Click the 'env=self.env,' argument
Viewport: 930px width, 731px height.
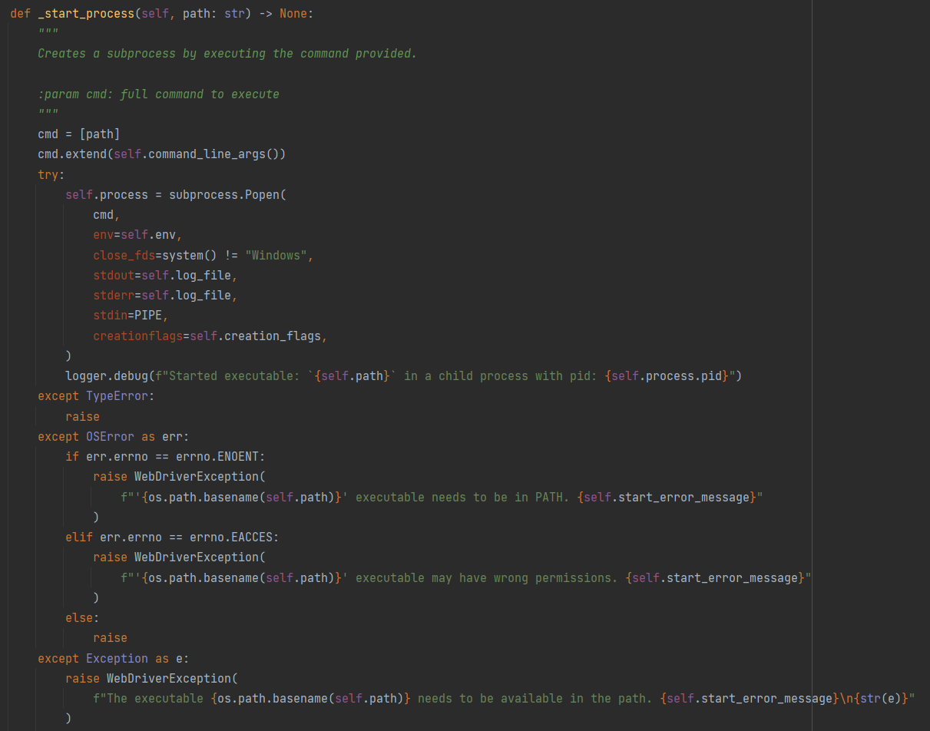138,235
